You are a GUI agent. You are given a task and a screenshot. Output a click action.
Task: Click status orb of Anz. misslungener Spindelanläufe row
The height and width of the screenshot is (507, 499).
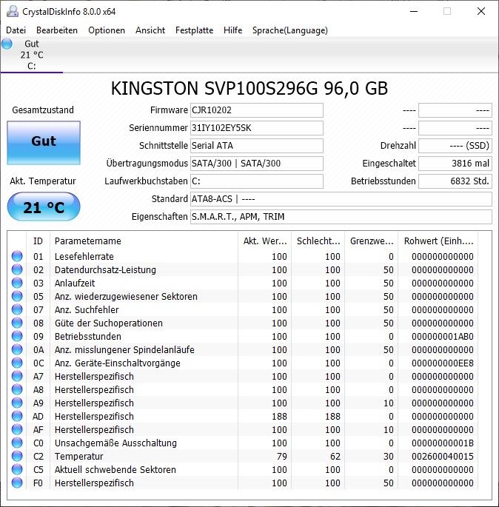pyautogui.click(x=17, y=349)
